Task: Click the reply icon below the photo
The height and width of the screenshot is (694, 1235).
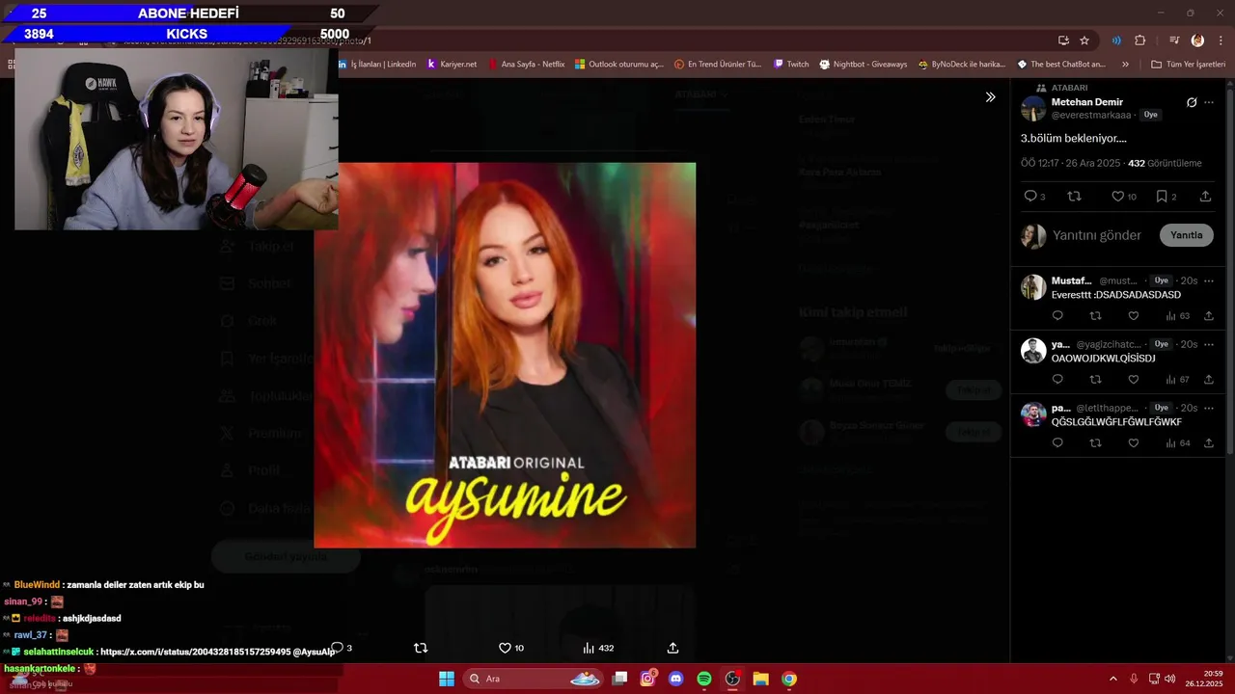Action: 337,648
